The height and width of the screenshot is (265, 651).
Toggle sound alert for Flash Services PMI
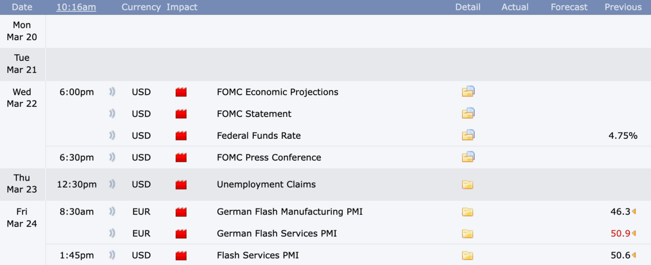(x=112, y=255)
